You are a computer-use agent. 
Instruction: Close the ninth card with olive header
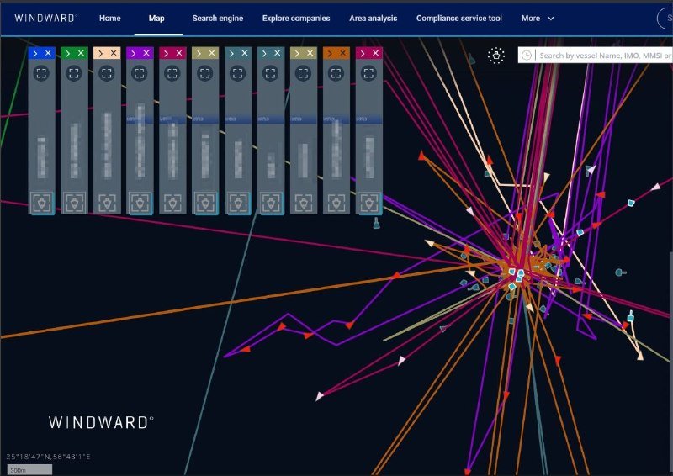(310, 53)
